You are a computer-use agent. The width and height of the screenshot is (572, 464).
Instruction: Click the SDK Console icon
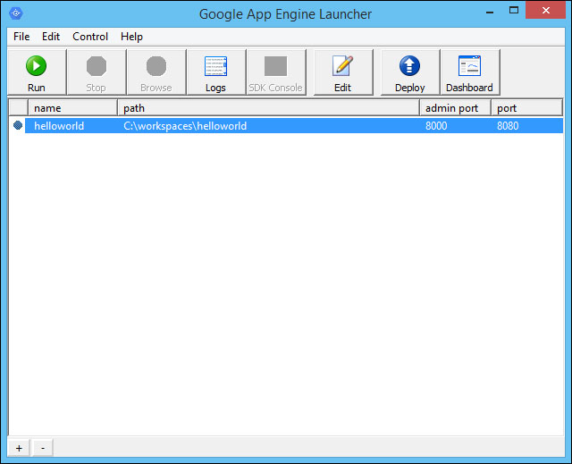[x=276, y=66]
